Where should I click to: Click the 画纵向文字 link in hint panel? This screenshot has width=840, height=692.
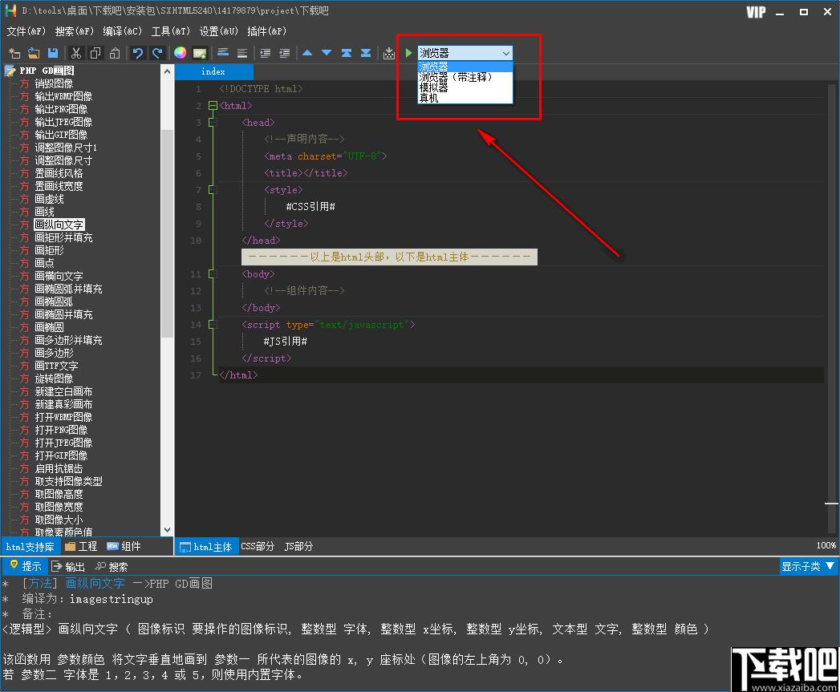point(95,583)
